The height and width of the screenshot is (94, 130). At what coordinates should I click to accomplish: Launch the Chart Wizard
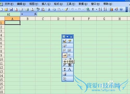pos(111,9)
